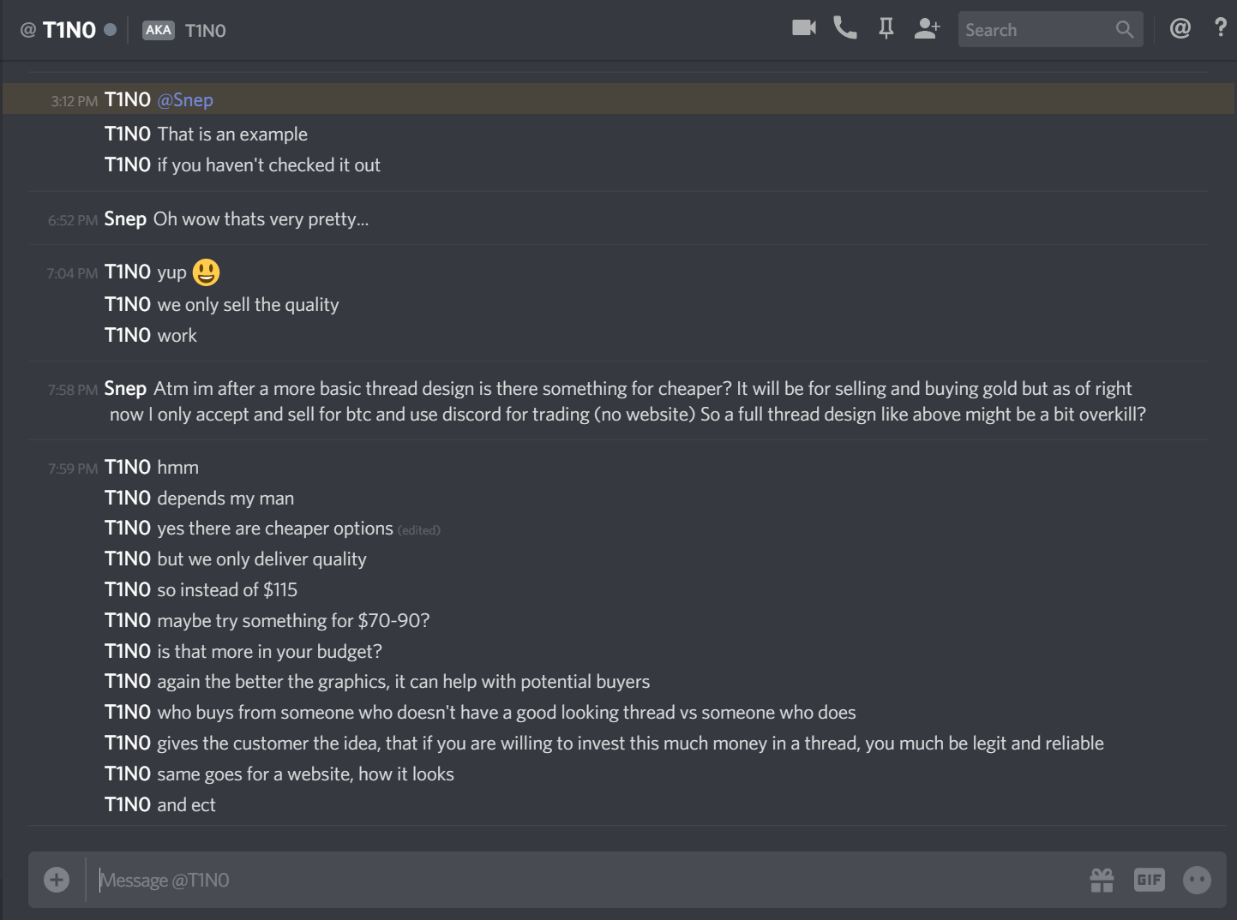Click the offline status dot beside T1NO
This screenshot has width=1237, height=920.
coord(110,29)
